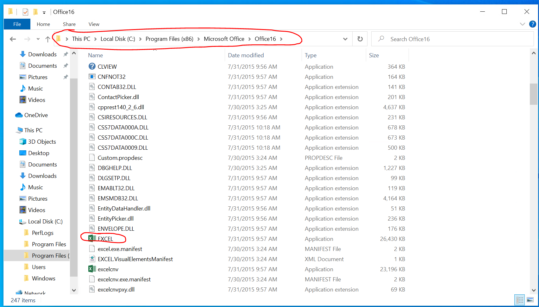Open 3D Objects under This PC
This screenshot has width=539, height=307.
click(x=42, y=141)
